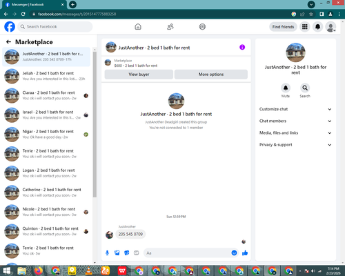Open a new browser tab
This screenshot has width=345, height=276.
tap(72, 4)
